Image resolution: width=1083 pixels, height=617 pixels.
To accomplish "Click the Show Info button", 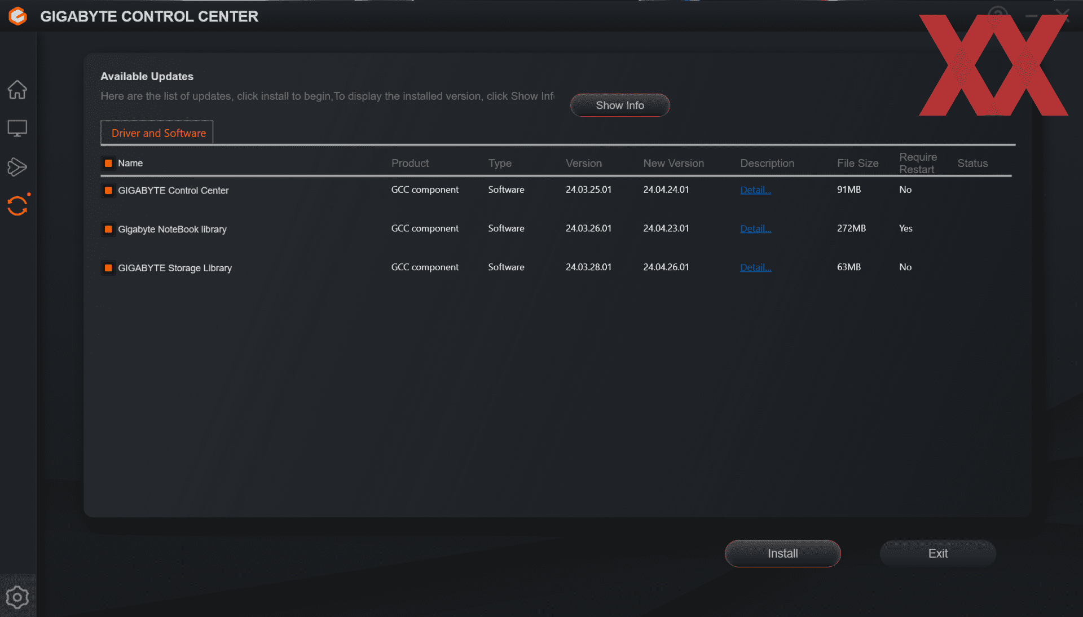I will [620, 105].
